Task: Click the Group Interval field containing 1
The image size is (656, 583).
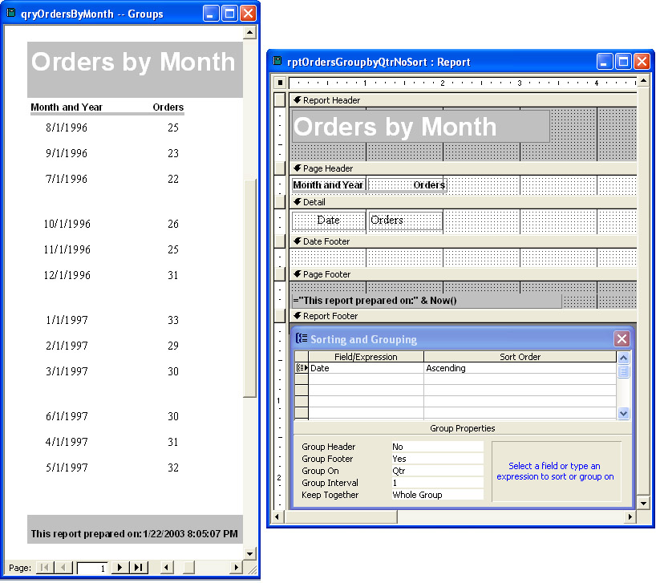Action: [x=437, y=483]
